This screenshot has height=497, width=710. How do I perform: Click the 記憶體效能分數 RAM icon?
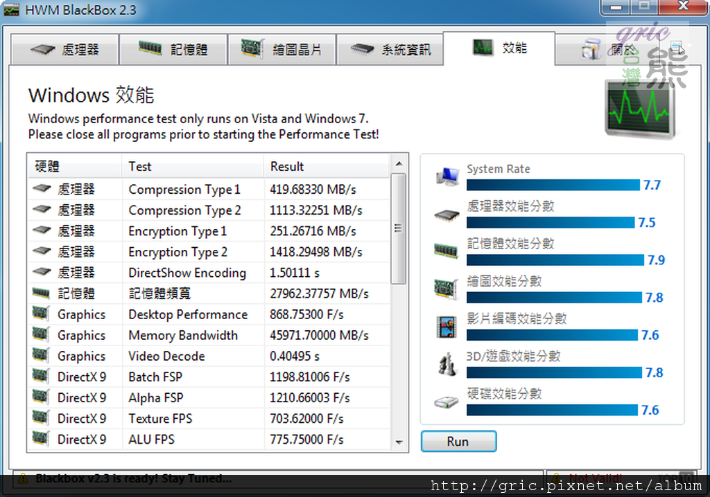(447, 250)
